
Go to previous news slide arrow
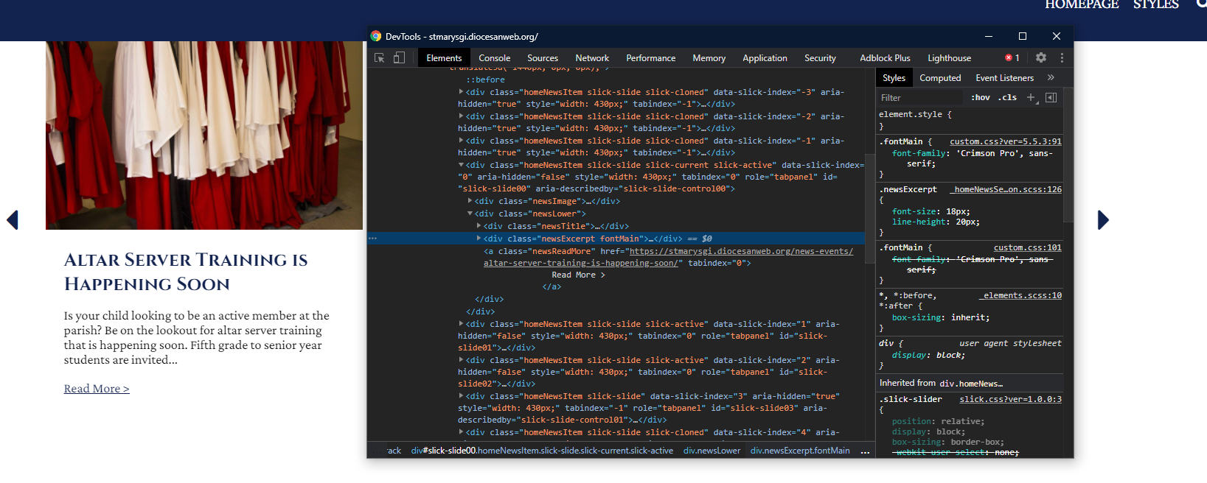[x=13, y=220]
